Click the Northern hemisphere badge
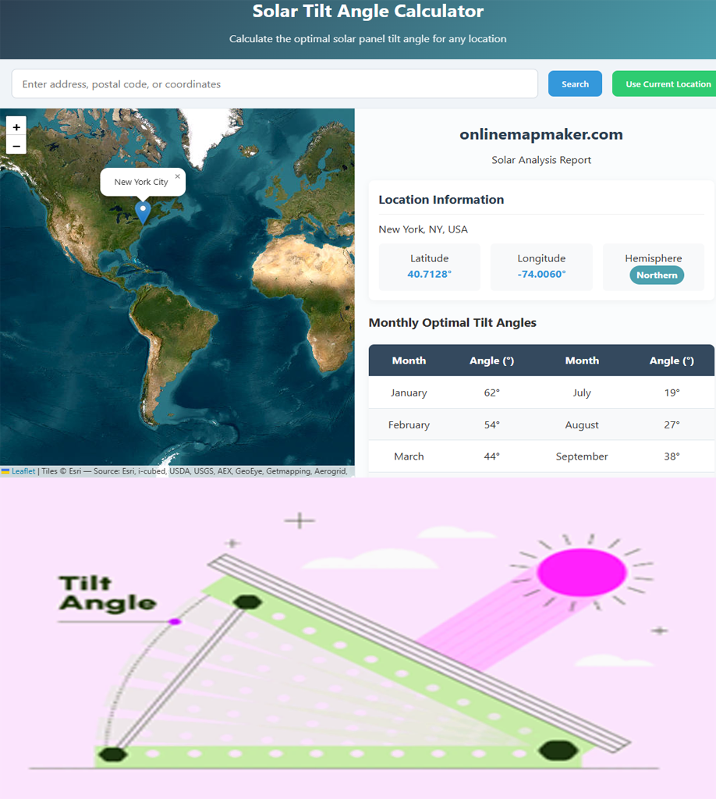The width and height of the screenshot is (716, 799). click(657, 275)
